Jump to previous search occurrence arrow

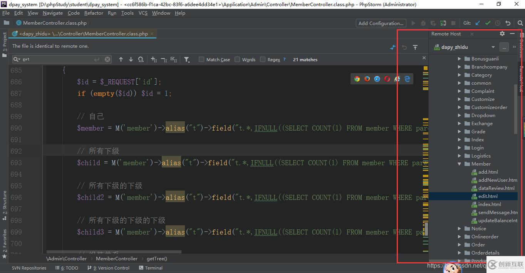click(x=121, y=59)
